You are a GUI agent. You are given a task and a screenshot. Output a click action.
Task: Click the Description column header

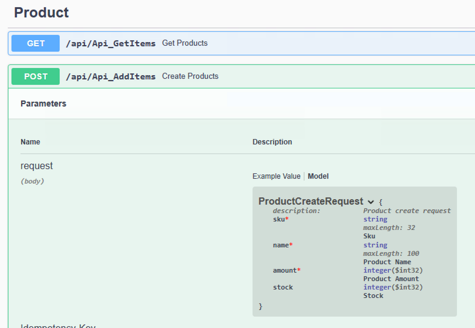click(x=272, y=142)
